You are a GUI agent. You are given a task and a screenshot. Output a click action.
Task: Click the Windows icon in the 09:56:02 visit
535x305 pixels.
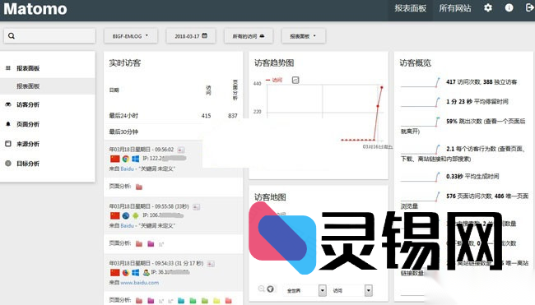(x=136, y=159)
